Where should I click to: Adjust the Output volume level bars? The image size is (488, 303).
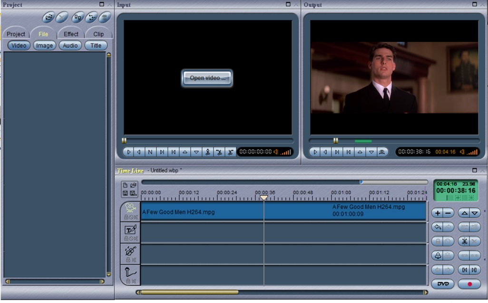(472, 152)
